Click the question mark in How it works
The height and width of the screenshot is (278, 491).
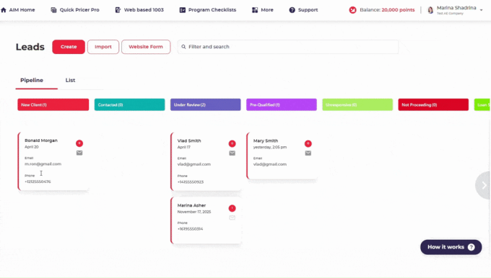point(471,247)
